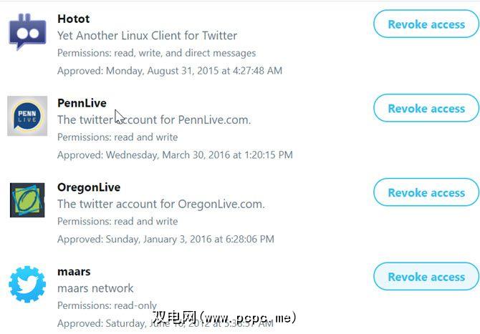Click the maars gear bird icon

tap(27, 284)
